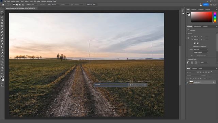Collapse the Rulers & Grids section
The width and height of the screenshot is (218, 123).
click(x=187, y=59)
